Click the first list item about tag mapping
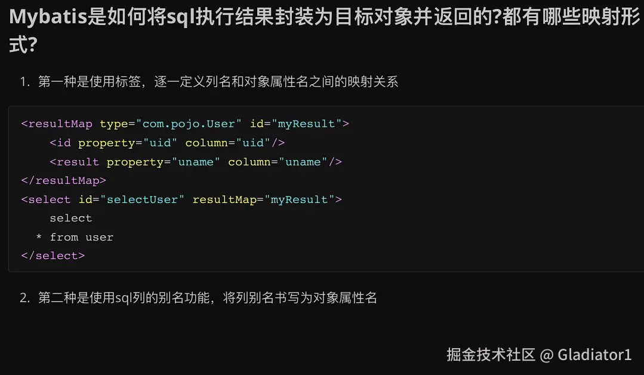This screenshot has width=644, height=375. click(209, 81)
